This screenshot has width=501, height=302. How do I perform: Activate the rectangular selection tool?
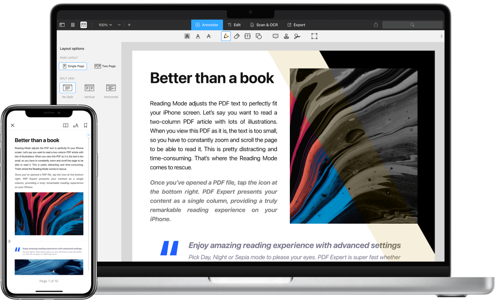click(x=314, y=36)
